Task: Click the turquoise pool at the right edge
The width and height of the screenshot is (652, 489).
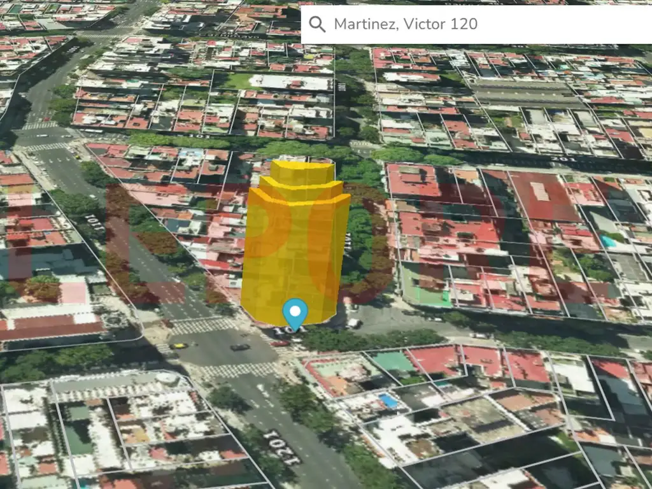Action: coord(609,241)
